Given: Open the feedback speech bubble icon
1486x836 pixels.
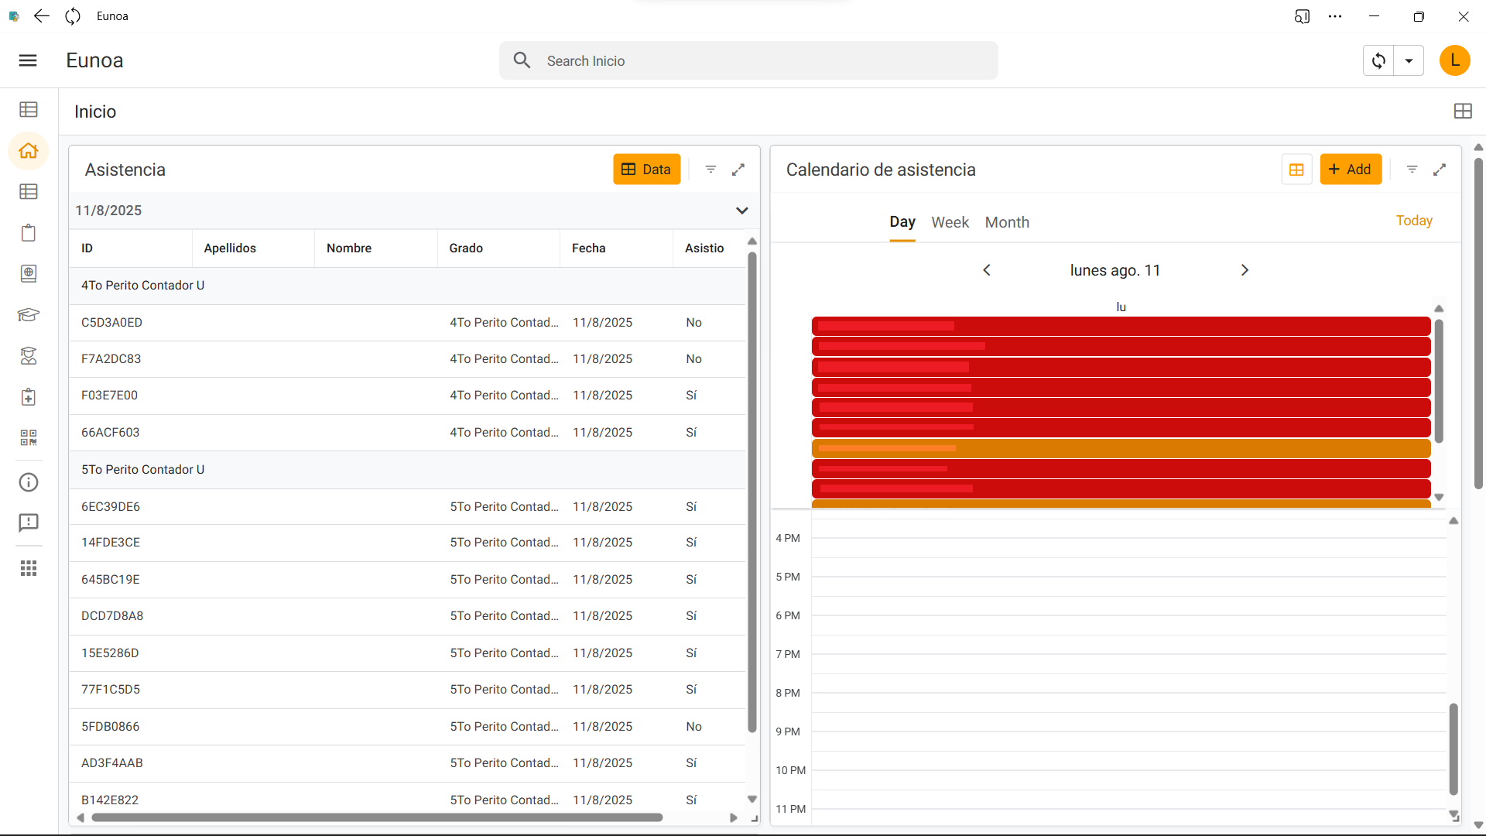Looking at the screenshot, I should click(29, 523).
